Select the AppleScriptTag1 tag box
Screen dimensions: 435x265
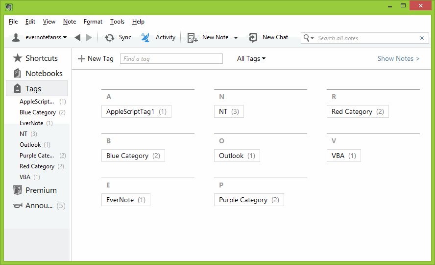(136, 111)
